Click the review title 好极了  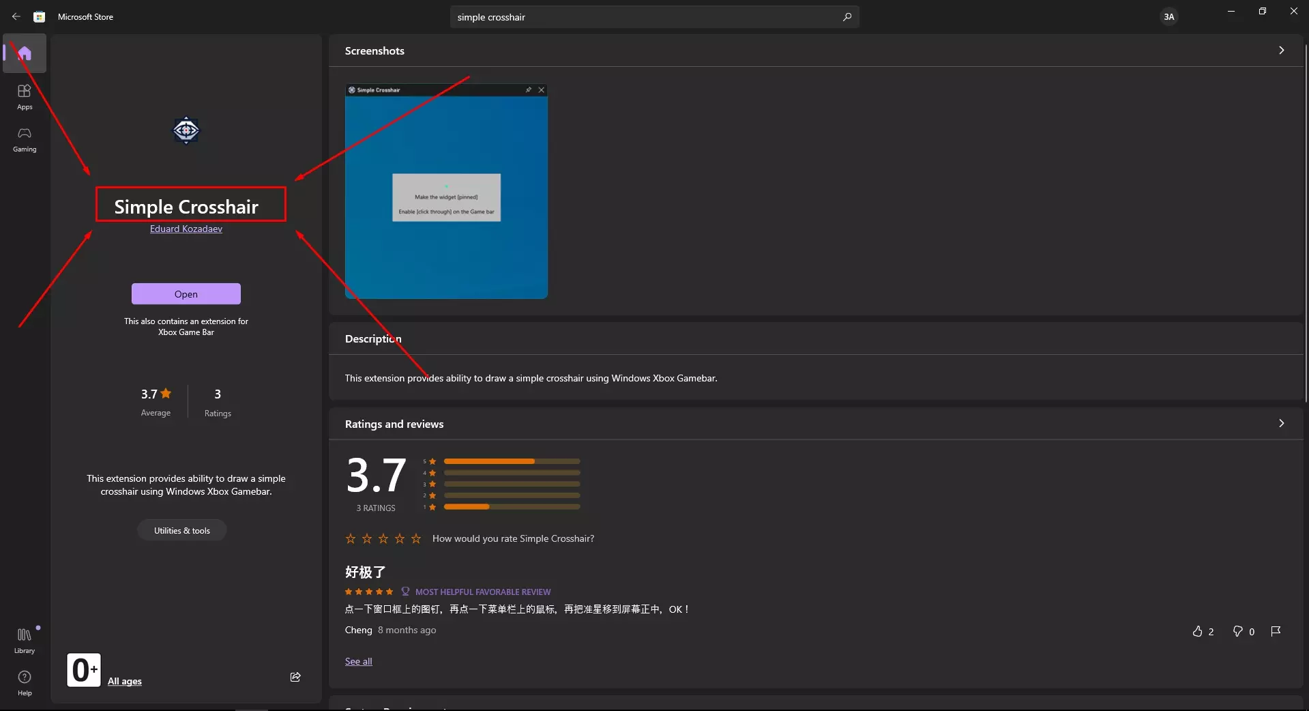(366, 572)
